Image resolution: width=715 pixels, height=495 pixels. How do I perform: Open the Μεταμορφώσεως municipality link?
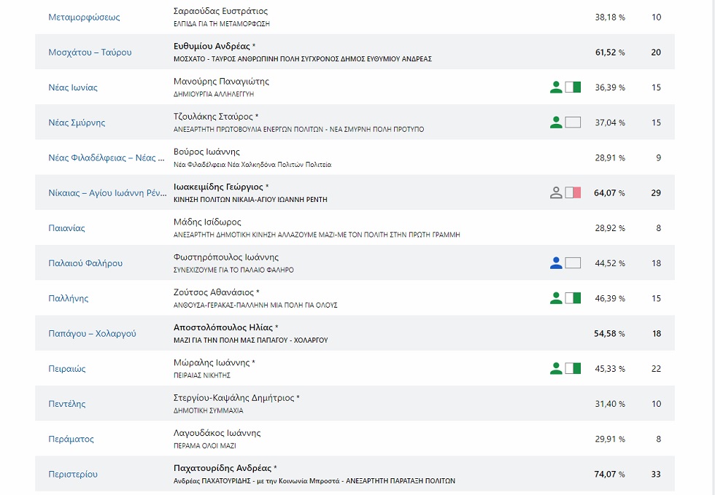[x=84, y=17]
